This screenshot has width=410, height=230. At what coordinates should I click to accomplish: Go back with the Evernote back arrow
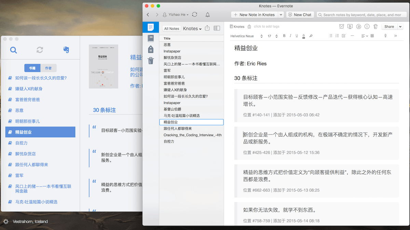(148, 15)
